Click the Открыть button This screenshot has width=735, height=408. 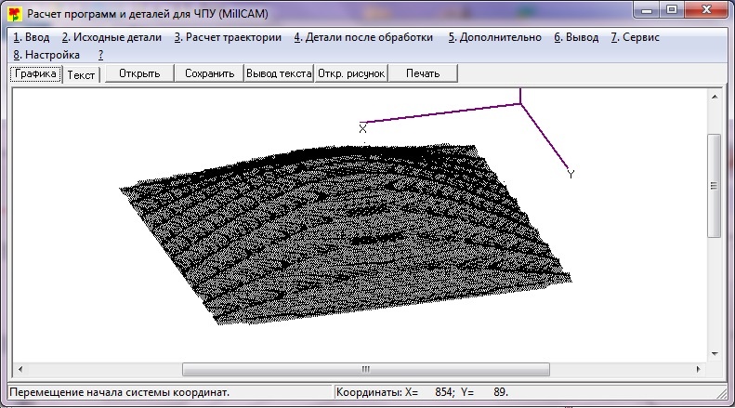pyautogui.click(x=139, y=73)
